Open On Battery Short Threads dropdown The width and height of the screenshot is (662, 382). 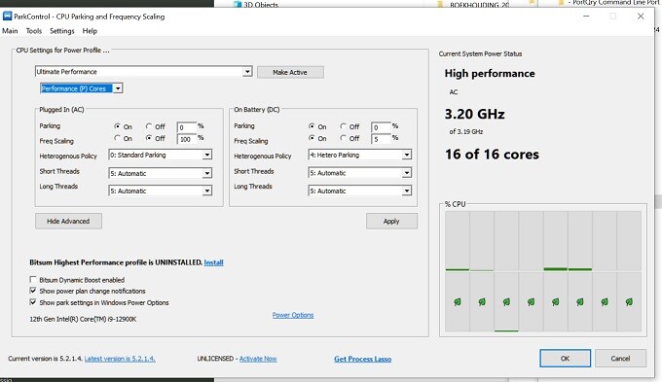tap(406, 173)
